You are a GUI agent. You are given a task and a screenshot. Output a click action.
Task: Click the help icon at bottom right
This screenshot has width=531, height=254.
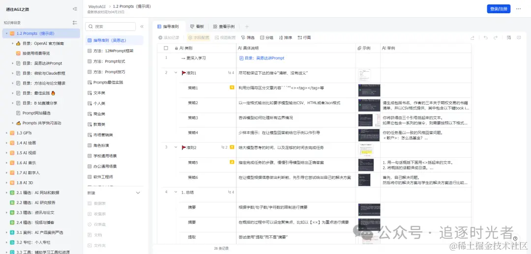tap(515, 238)
